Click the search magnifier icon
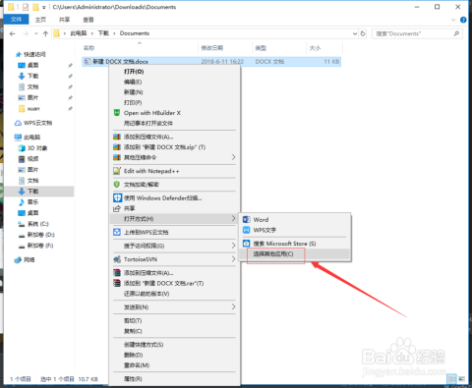The width and height of the screenshot is (472, 388). [x=456, y=33]
